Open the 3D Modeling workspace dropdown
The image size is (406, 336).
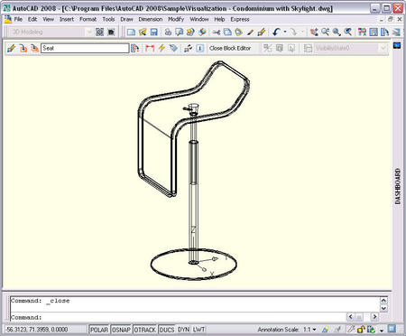point(89,32)
